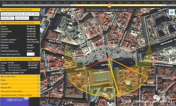Click the sunset time value 17:52:49

tap(31, 34)
